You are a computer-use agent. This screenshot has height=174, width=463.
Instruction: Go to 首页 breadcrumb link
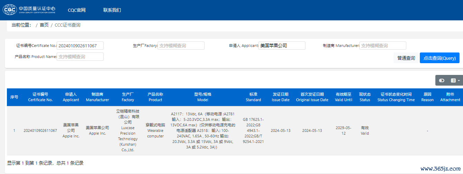tap(44, 25)
